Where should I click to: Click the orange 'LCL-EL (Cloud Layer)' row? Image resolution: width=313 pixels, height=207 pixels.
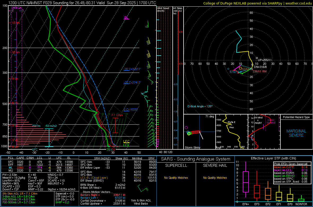click(x=118, y=178)
